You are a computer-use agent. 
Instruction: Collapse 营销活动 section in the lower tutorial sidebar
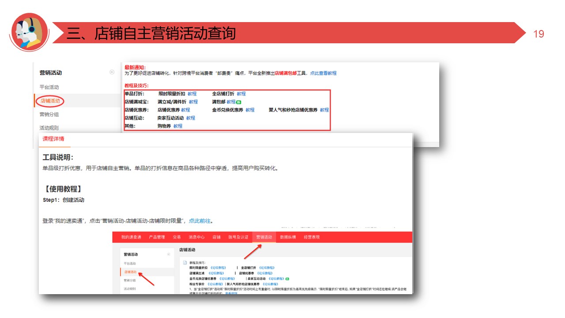(x=169, y=254)
